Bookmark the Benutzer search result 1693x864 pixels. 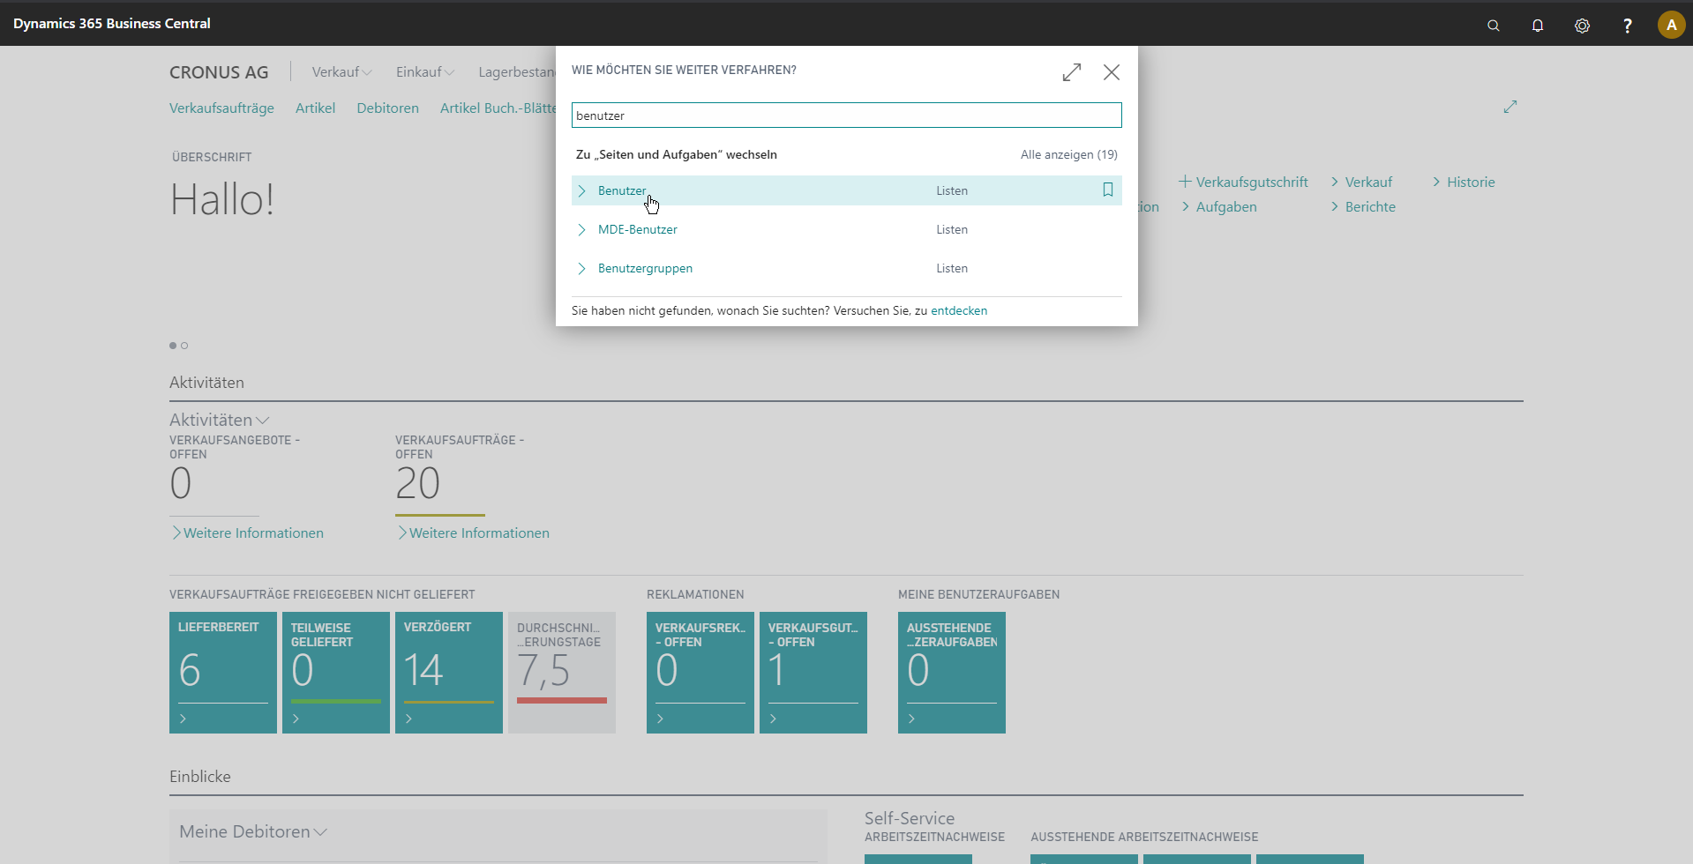1108,190
